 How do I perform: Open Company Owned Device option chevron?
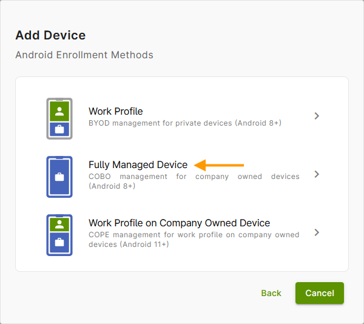pos(317,232)
